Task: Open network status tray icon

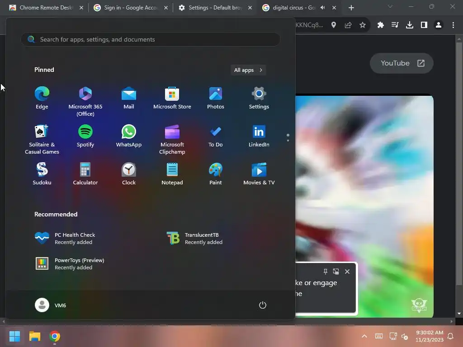Action: [x=393, y=336]
